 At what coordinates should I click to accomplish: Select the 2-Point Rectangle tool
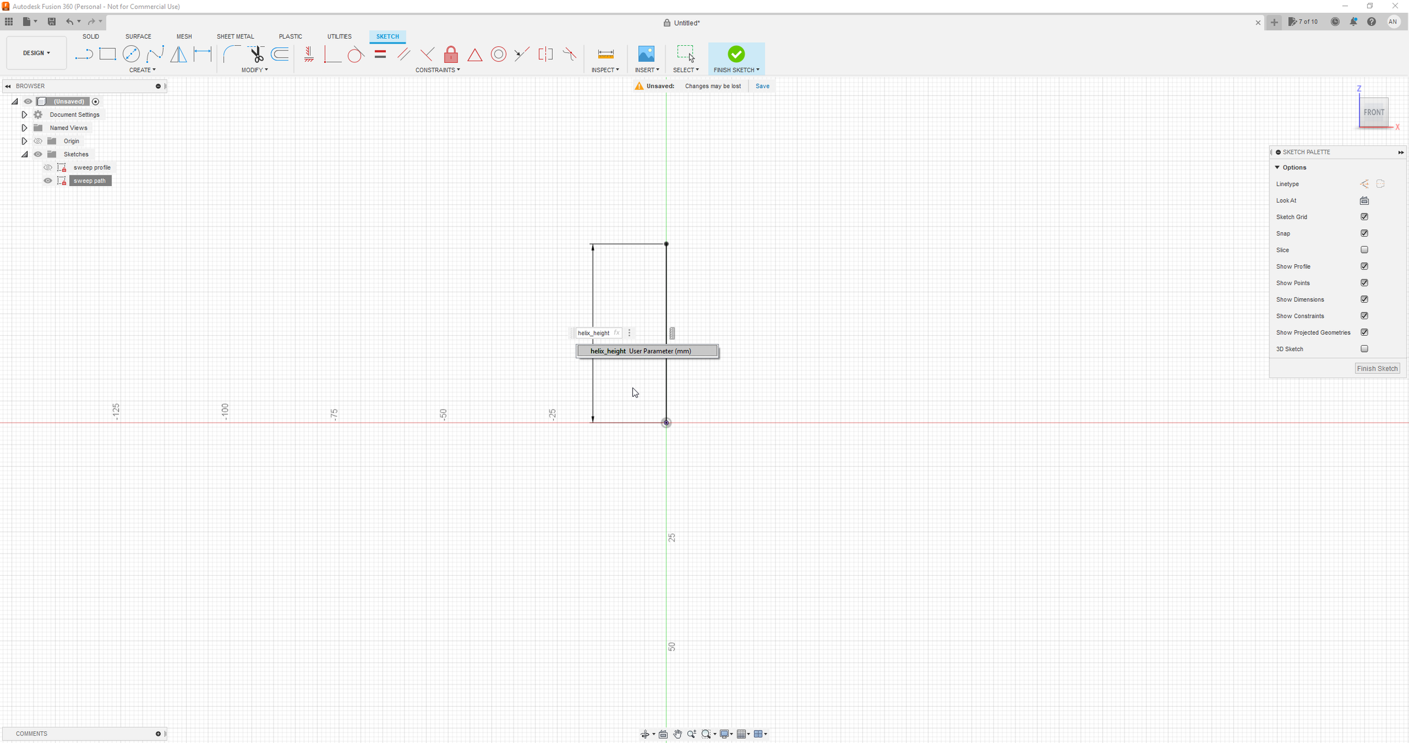coord(107,54)
